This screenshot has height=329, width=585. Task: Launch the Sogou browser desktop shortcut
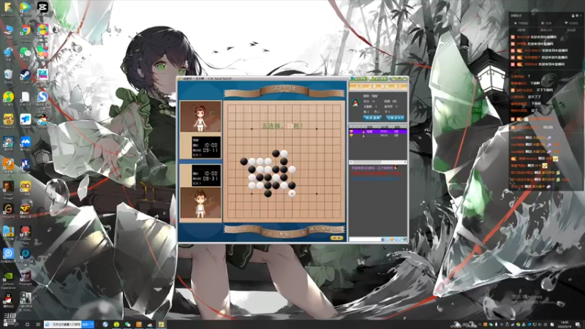pyautogui.click(x=42, y=97)
